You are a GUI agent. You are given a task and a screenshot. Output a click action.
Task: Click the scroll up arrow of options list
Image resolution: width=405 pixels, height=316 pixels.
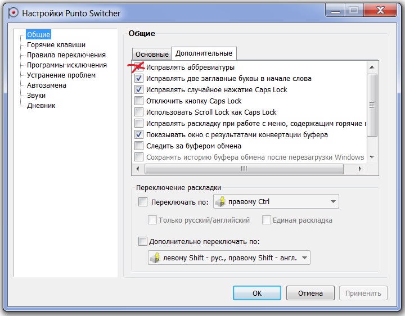tap(372, 67)
